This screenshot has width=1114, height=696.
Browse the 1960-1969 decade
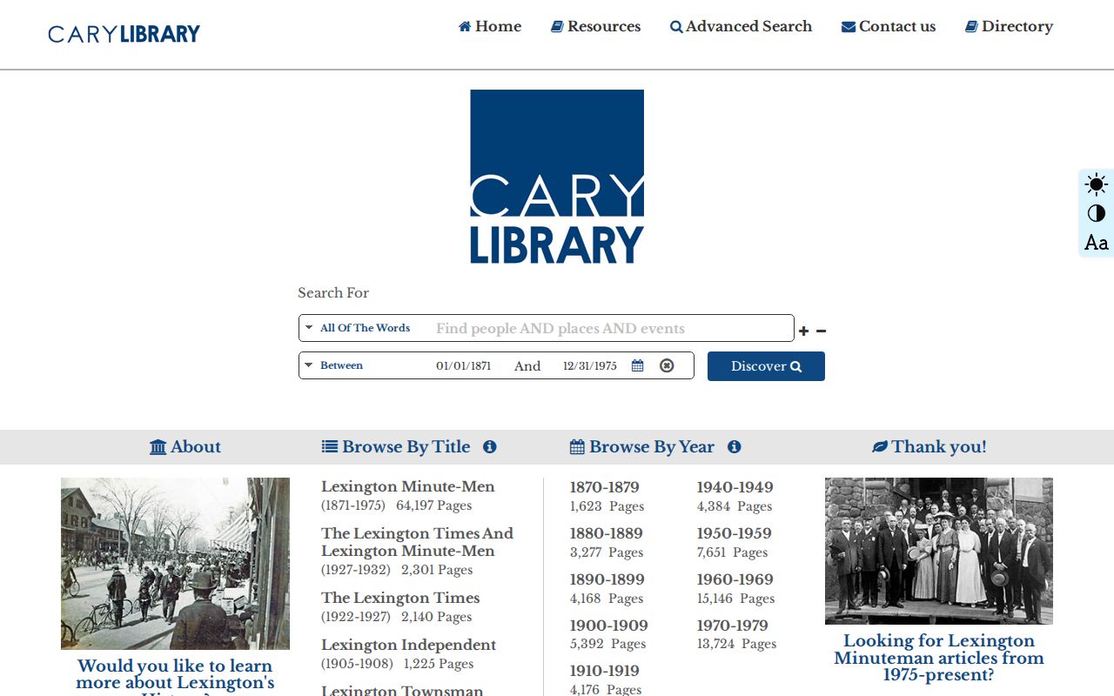click(735, 580)
